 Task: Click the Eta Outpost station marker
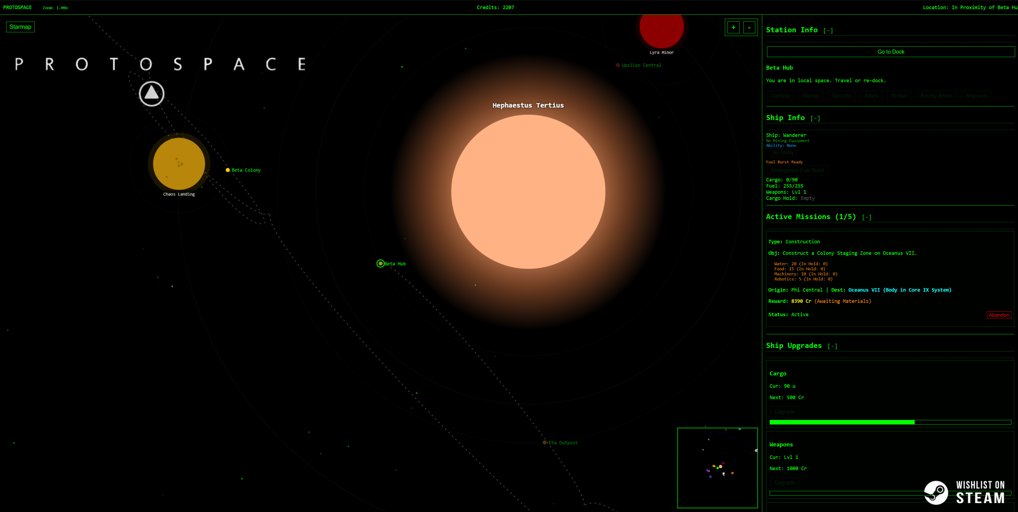coord(545,442)
